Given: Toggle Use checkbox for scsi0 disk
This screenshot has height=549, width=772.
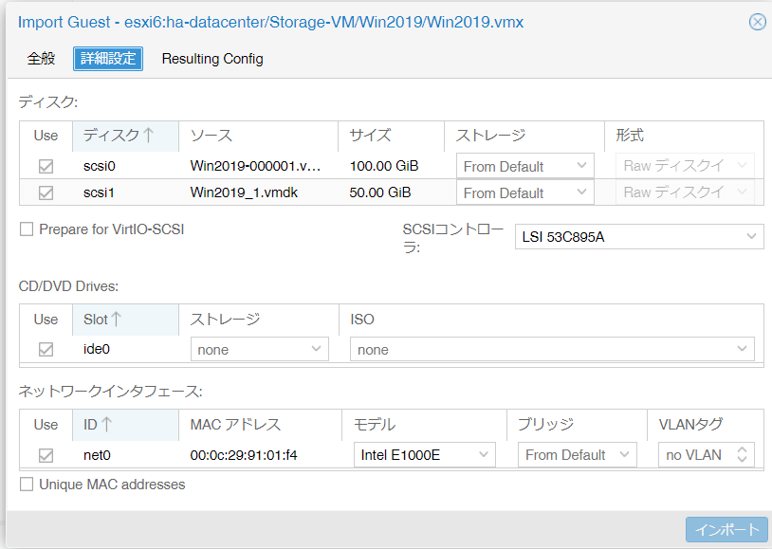Looking at the screenshot, I should 46,167.
